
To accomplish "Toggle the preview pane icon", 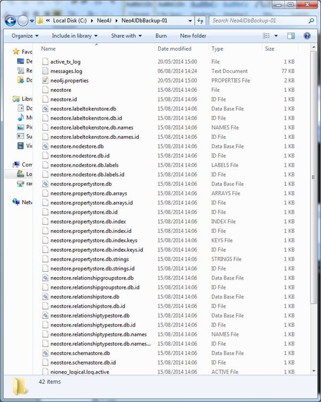I will (x=291, y=36).
